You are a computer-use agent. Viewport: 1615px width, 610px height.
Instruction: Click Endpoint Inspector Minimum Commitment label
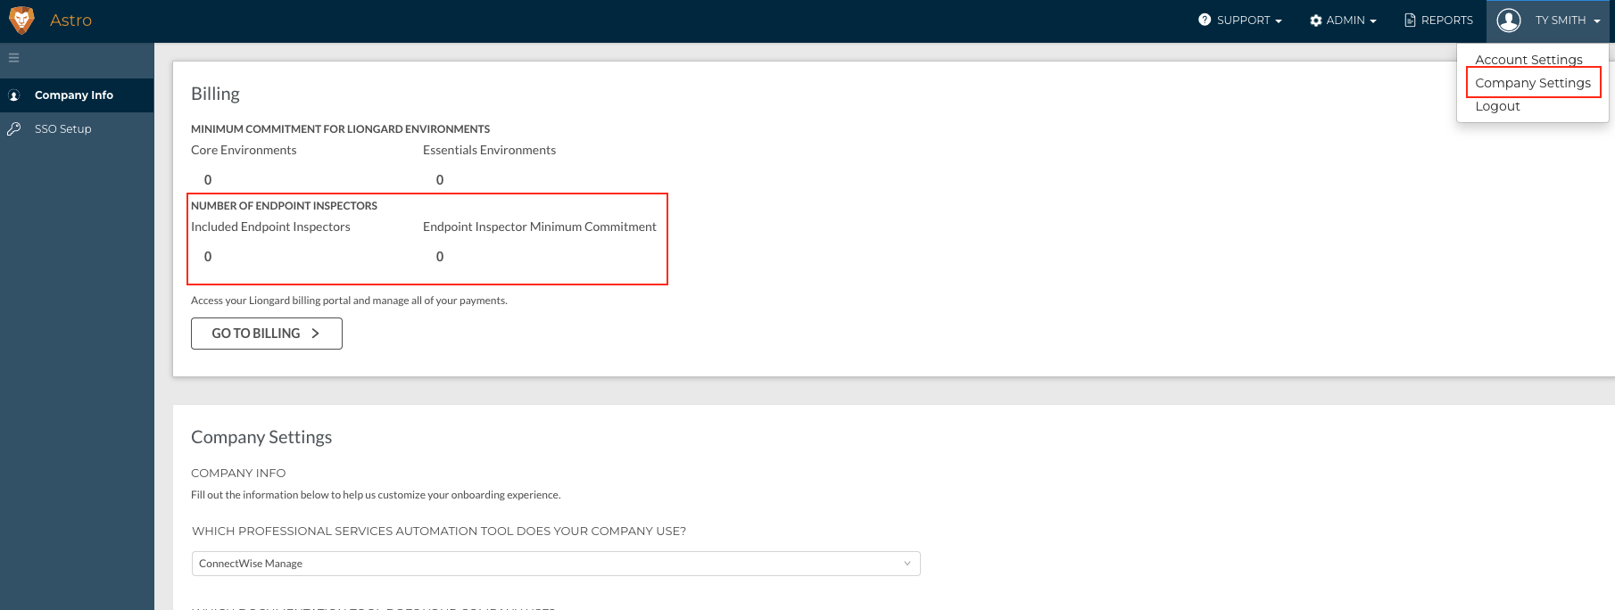pos(540,227)
